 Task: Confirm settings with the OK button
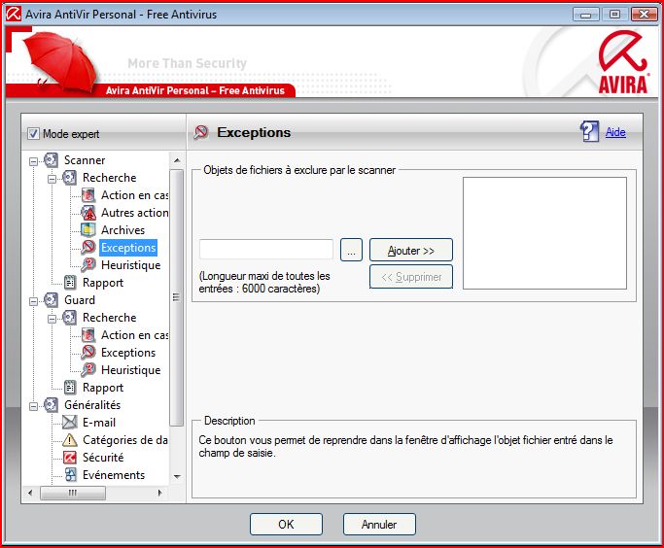[x=286, y=525]
